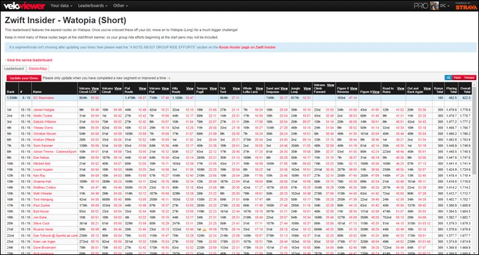
Task: Open the Your data dropdown menu
Action: tap(62, 5)
